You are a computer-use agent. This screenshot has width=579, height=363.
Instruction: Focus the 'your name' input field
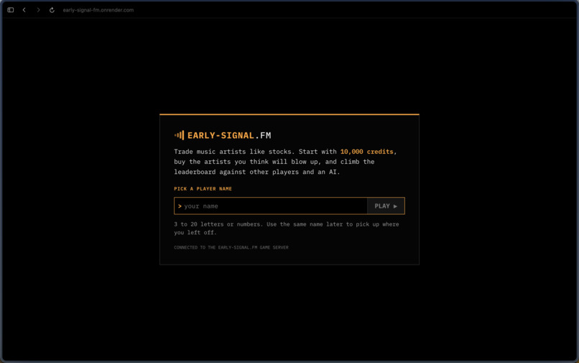pos(271,206)
